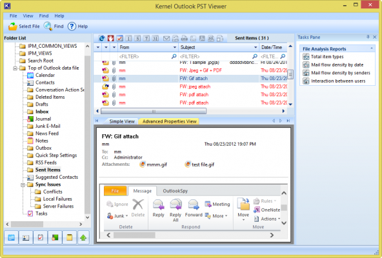Click the journal view button in bottom bar

click(x=55, y=237)
